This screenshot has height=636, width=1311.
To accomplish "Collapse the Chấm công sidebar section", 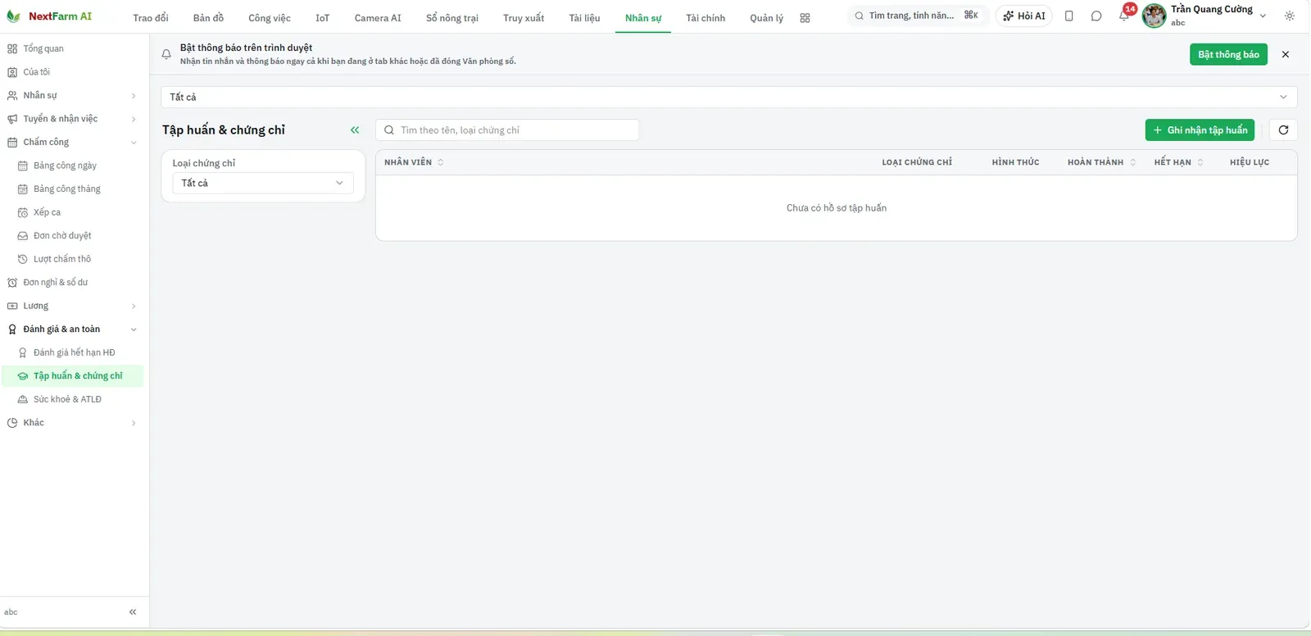I will (72, 142).
